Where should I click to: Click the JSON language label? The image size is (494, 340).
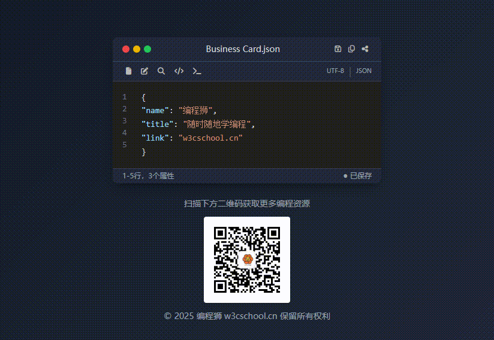coord(363,71)
